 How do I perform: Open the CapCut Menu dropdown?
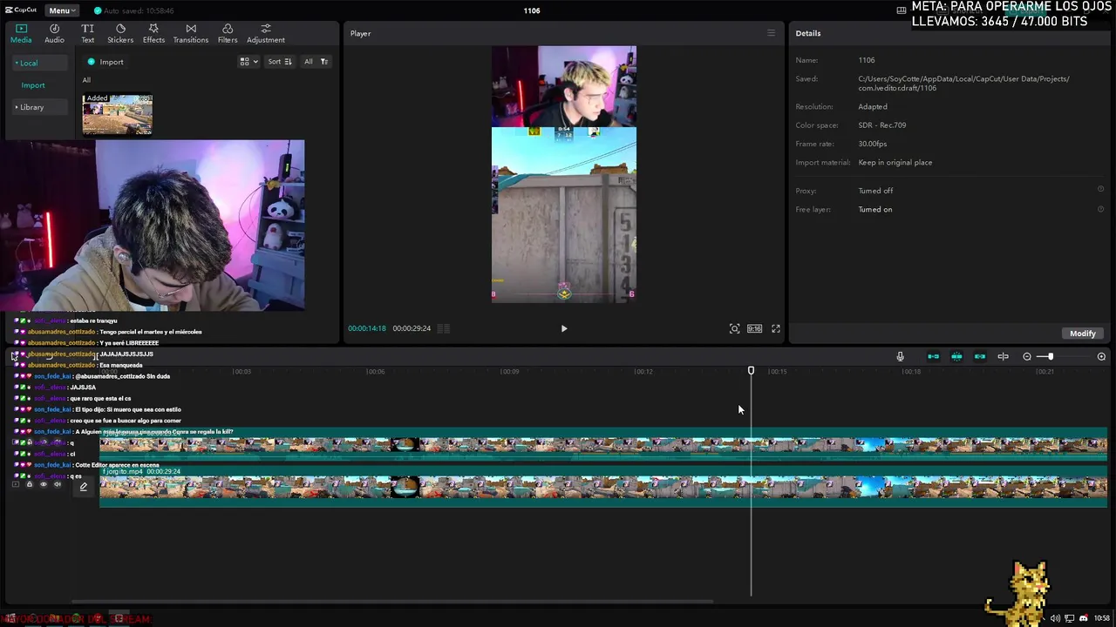(x=60, y=10)
